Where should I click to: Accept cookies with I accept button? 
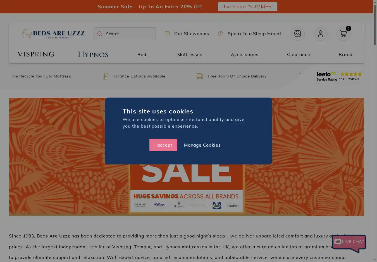tap(163, 145)
